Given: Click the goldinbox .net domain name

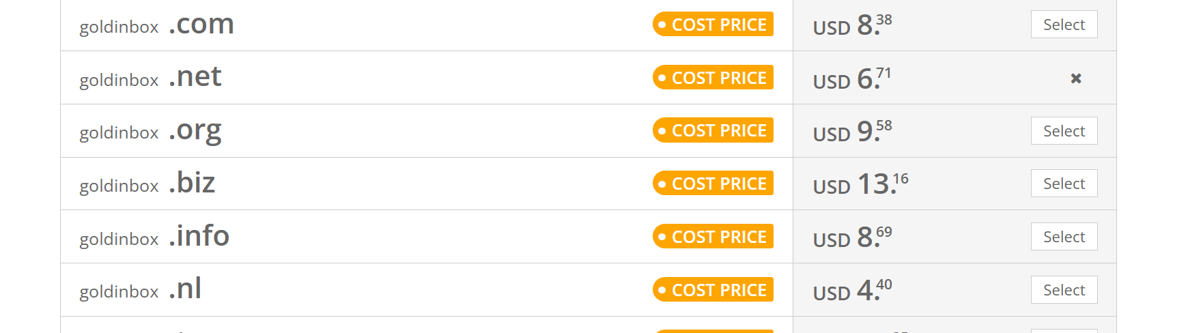Looking at the screenshot, I should (x=150, y=78).
